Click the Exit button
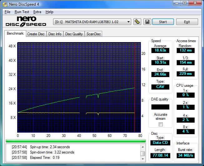Viewport: 204px width, 166px height. click(187, 22)
